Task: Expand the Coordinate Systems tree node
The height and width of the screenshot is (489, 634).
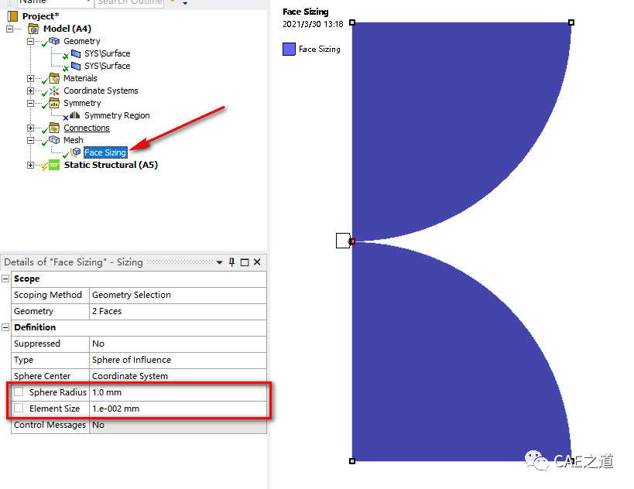Action: 30,91
